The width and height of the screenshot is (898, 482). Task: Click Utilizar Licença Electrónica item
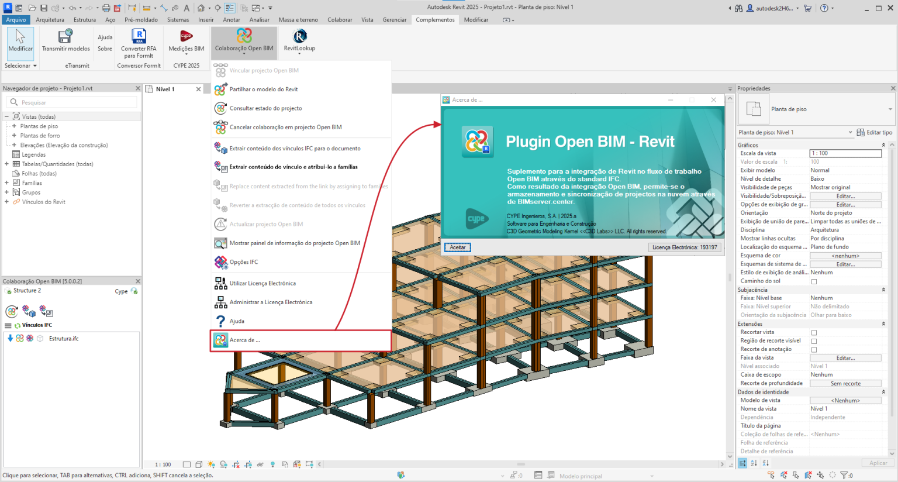click(262, 284)
